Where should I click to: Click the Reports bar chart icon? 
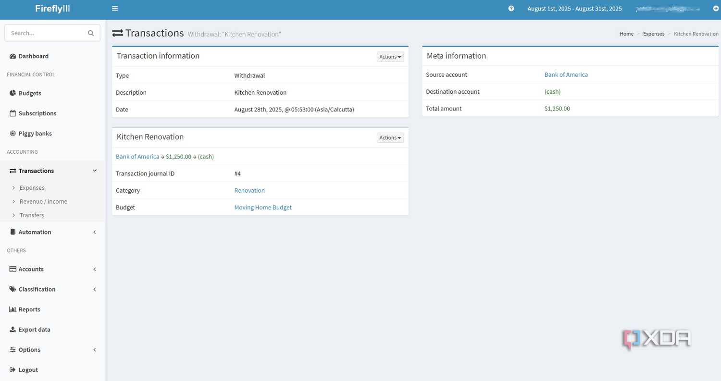click(13, 309)
